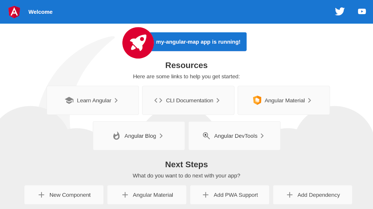Open the Angular Material resource card
Viewport: 373px width, 209px height.
(x=284, y=100)
